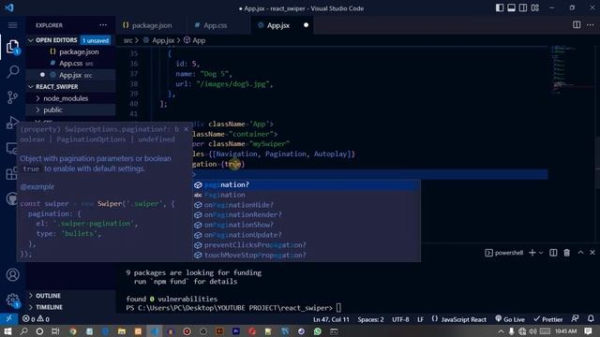This screenshot has height=337, width=600.
Task: Open errors and warnings count in status bar
Action: pyautogui.click(x=36, y=318)
